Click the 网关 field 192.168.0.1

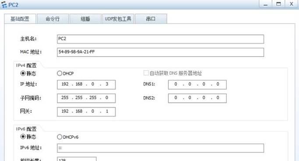86,112
